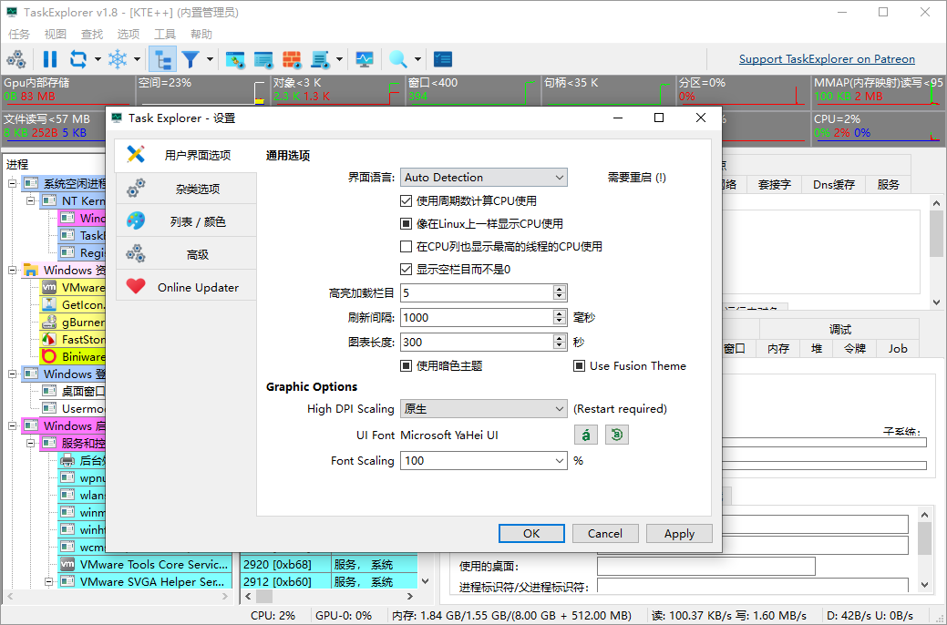Open dropdown arrow beside filter funnel
Image resolution: width=947 pixels, height=625 pixels.
coord(211,59)
